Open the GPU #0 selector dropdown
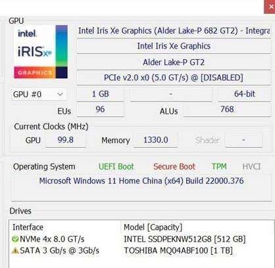The width and height of the screenshot is (275, 268). pos(38,95)
